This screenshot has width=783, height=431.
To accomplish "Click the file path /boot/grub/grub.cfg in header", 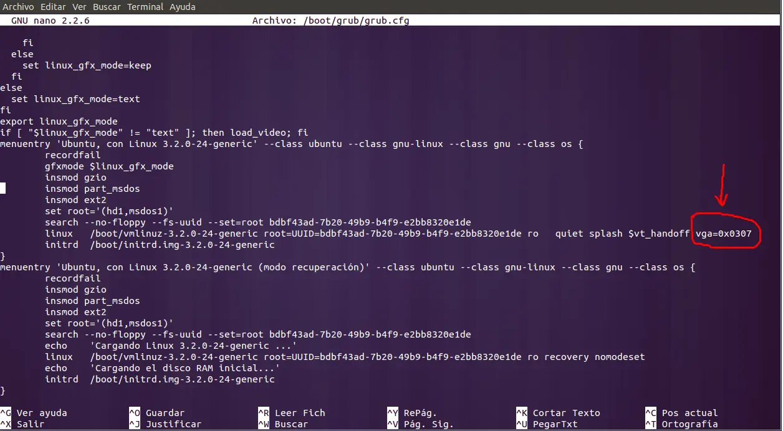I will tap(356, 21).
